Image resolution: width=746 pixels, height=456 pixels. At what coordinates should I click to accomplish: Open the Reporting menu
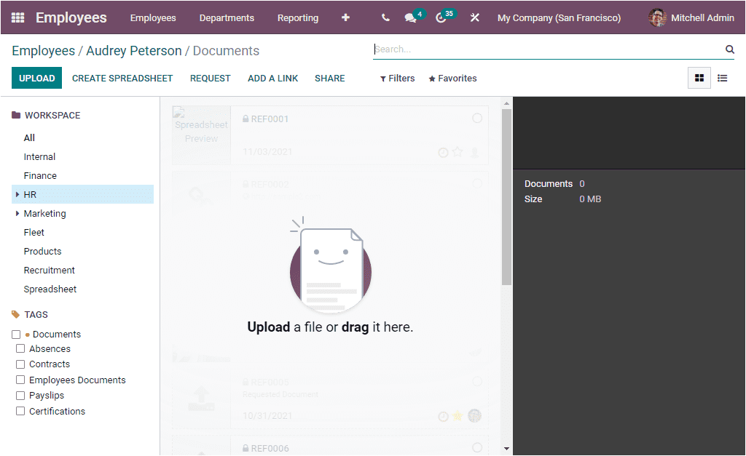(x=298, y=17)
